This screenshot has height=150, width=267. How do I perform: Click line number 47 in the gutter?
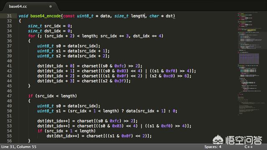pyautogui.click(x=9, y=96)
